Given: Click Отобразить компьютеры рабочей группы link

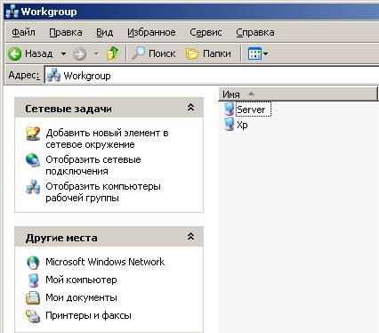Looking at the screenshot, I should click(103, 192).
